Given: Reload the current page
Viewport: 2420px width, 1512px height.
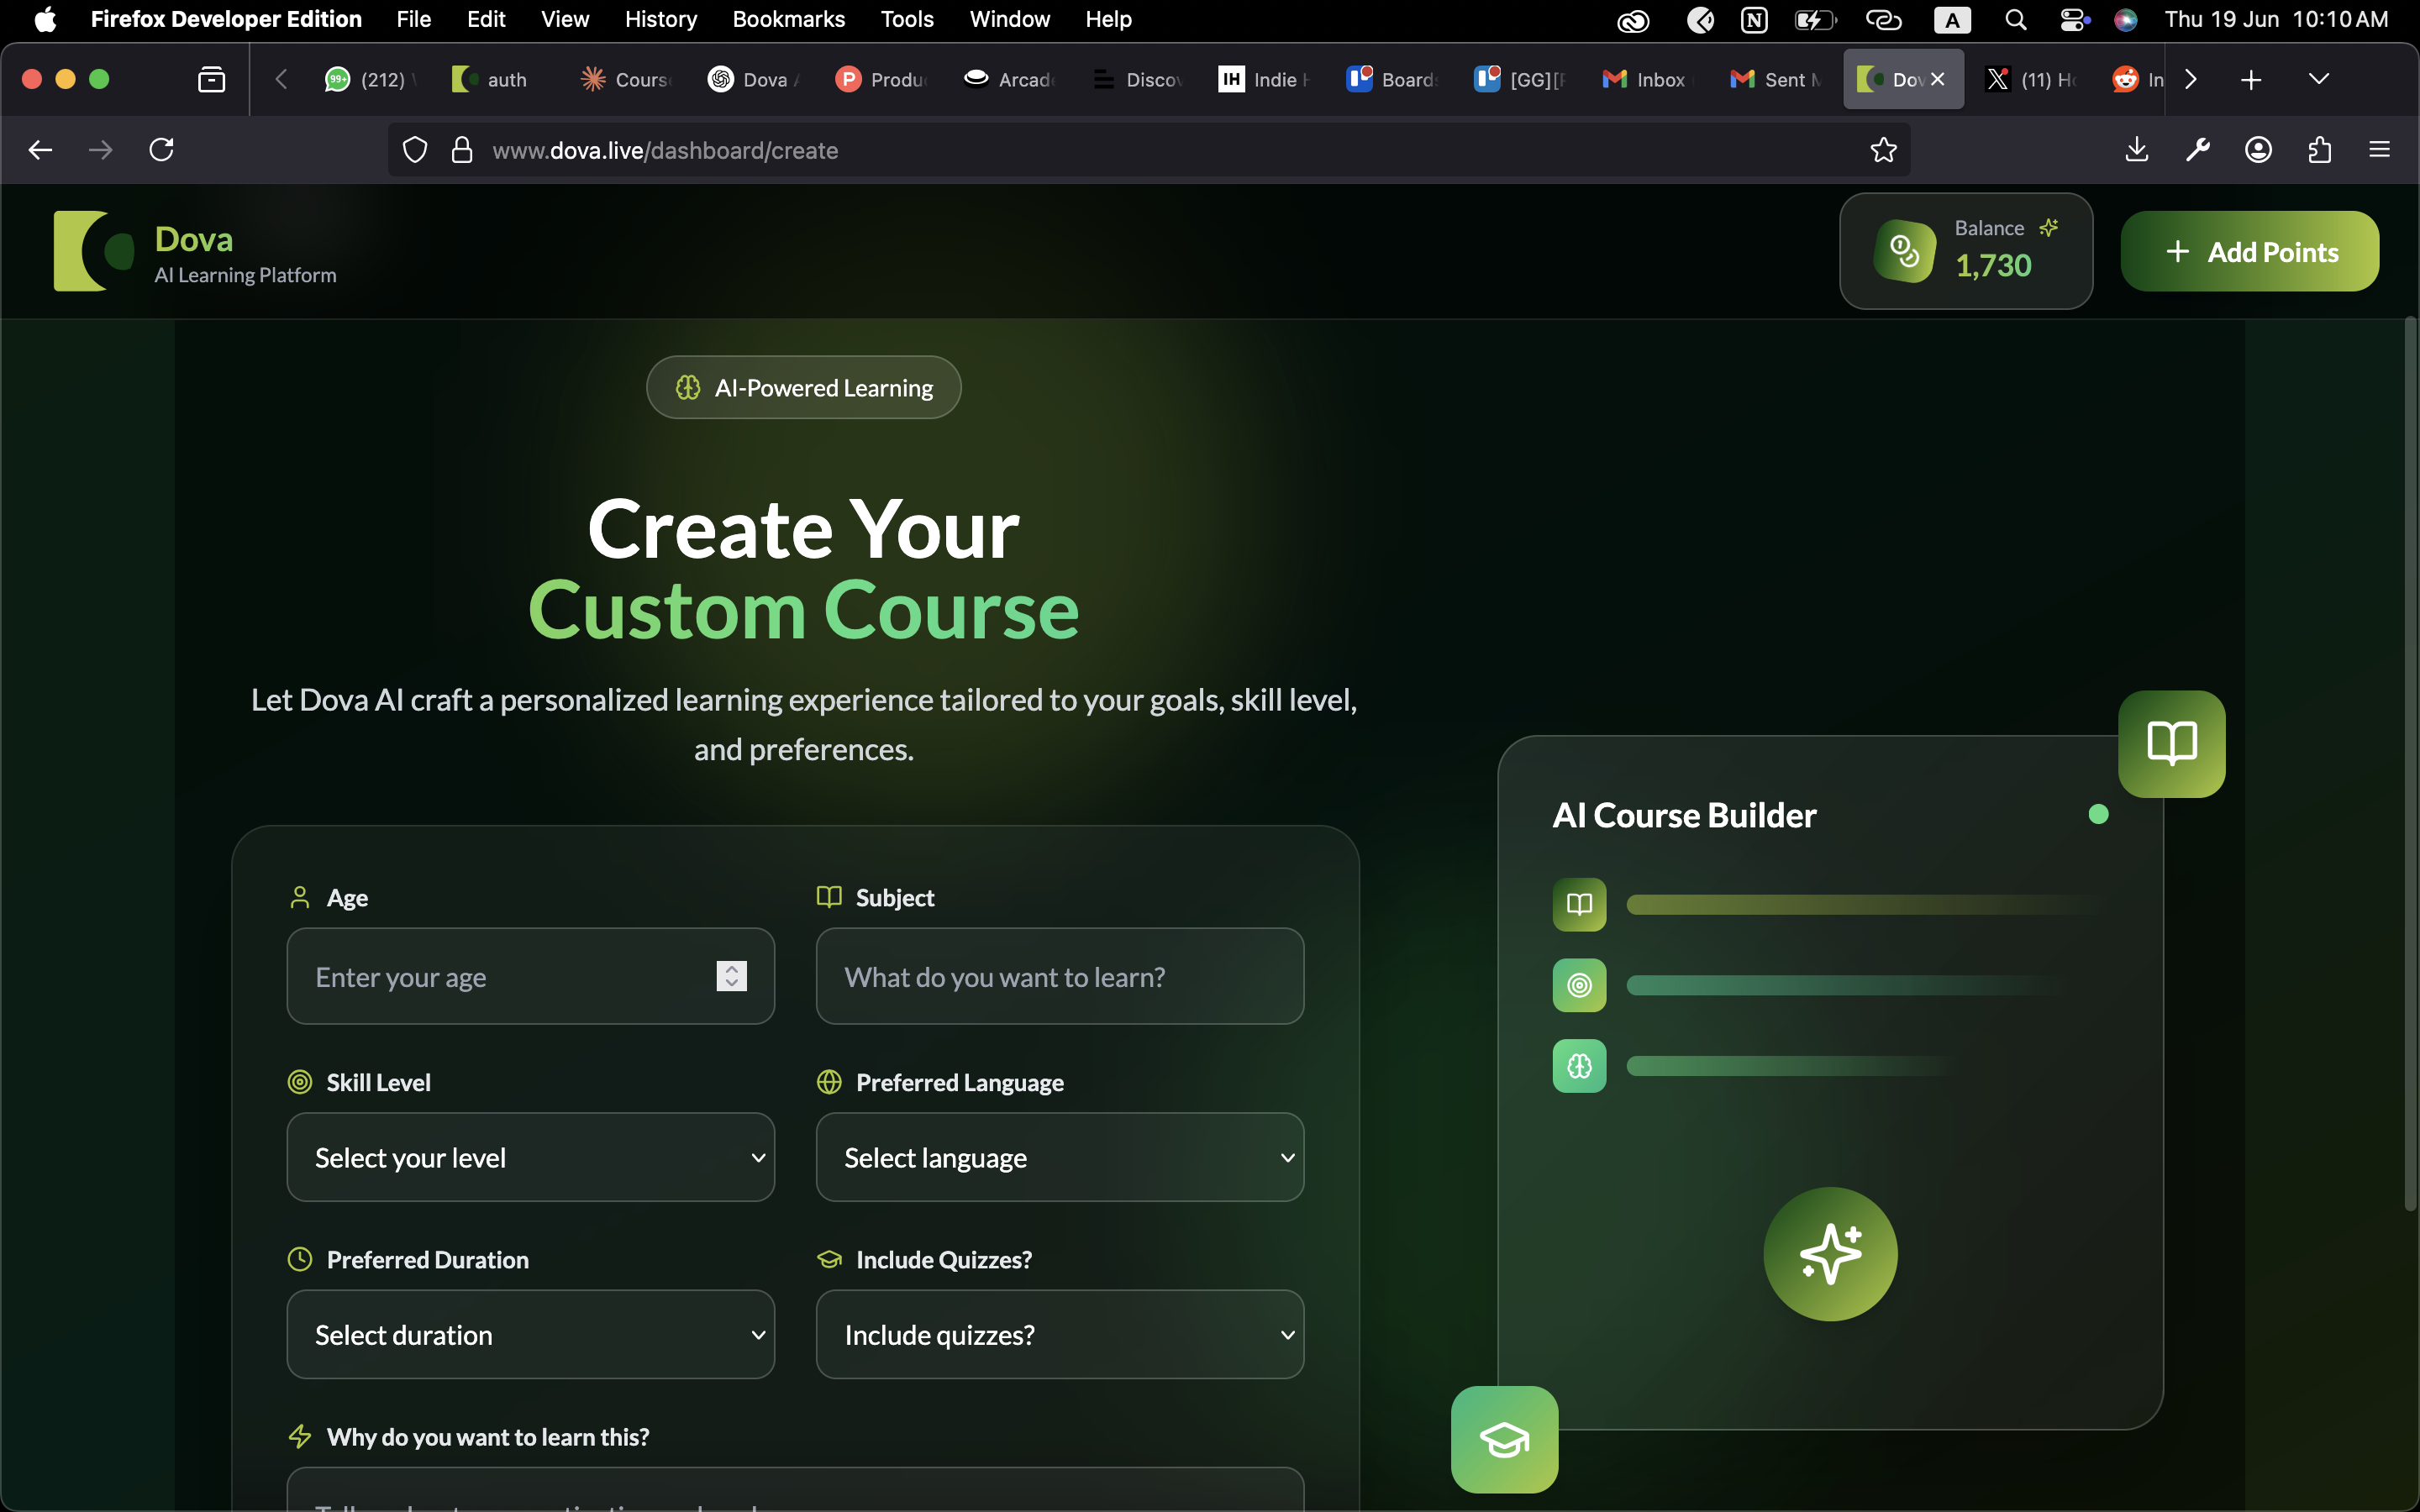Looking at the screenshot, I should [162, 150].
